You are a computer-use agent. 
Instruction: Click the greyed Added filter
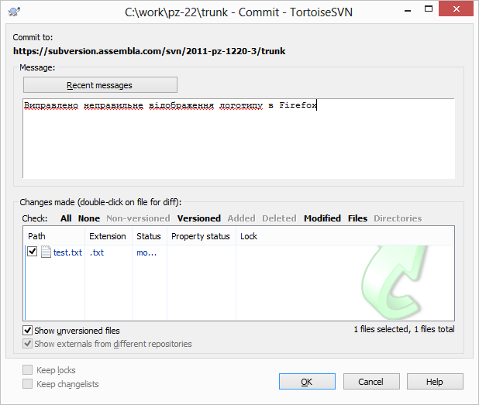point(241,218)
